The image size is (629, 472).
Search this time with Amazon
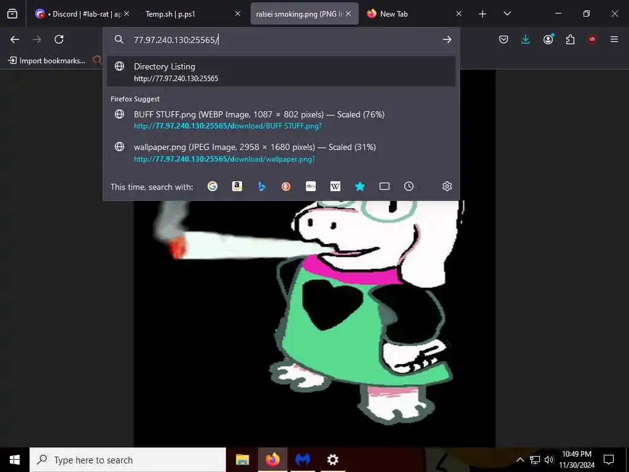(237, 186)
